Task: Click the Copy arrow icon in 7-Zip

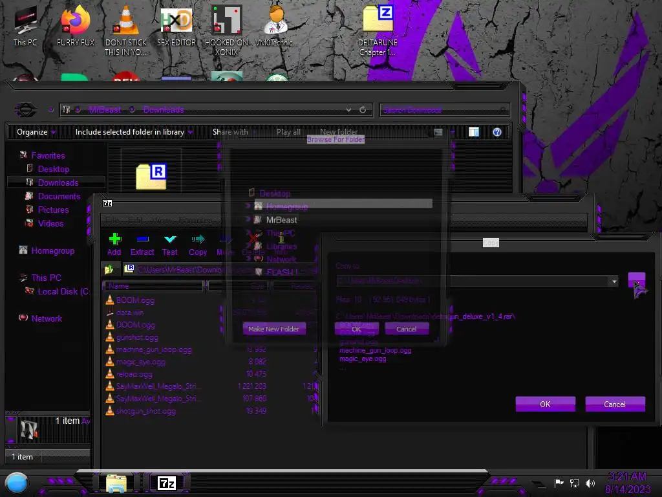Action: click(x=198, y=244)
